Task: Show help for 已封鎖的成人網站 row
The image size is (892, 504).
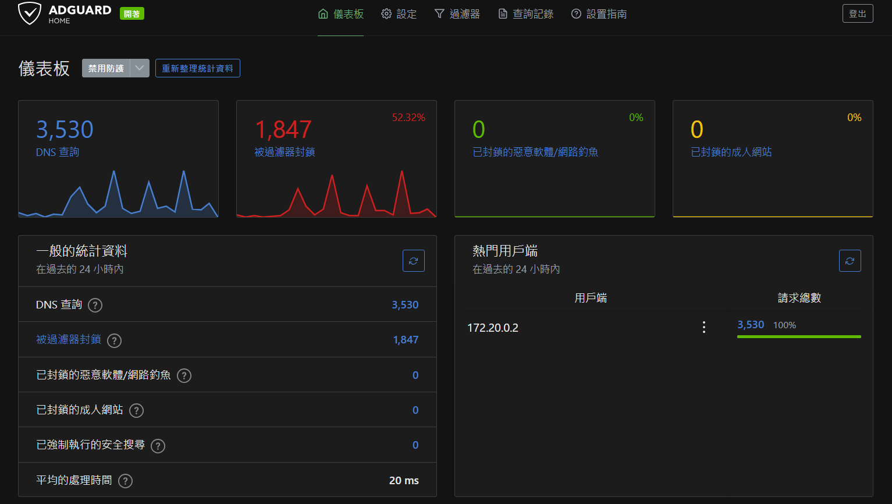Action: [137, 410]
